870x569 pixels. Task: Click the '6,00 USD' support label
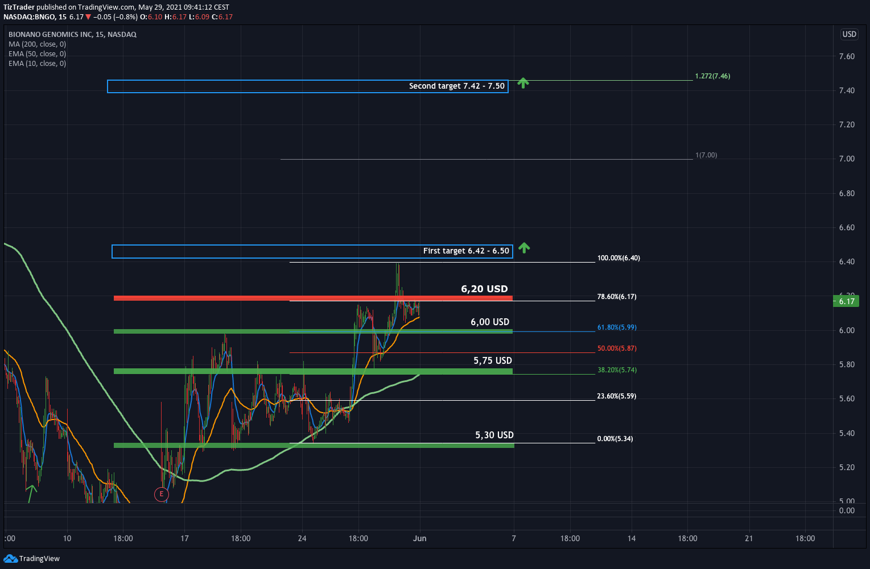(x=490, y=322)
